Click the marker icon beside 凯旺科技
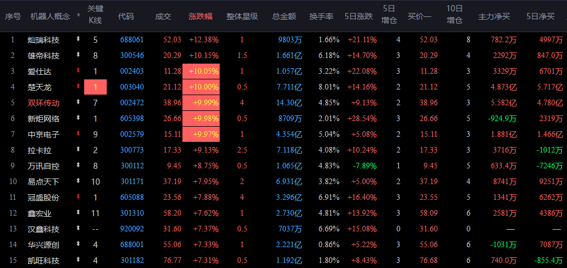Screen dimensions: 567x268 pos(78,260)
